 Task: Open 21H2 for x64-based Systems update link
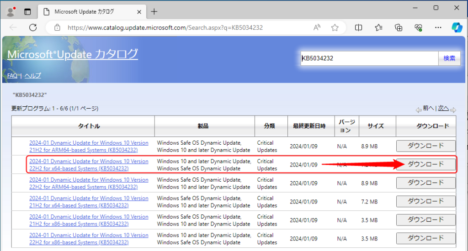click(x=89, y=202)
